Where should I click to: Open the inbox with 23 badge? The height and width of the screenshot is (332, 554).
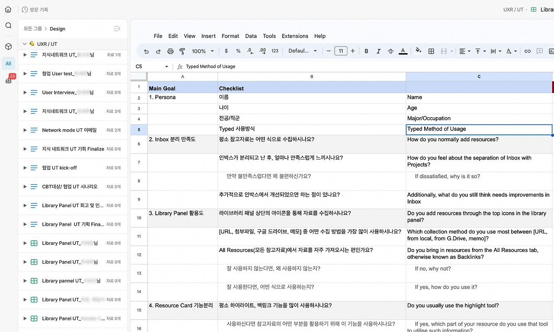pos(8,80)
